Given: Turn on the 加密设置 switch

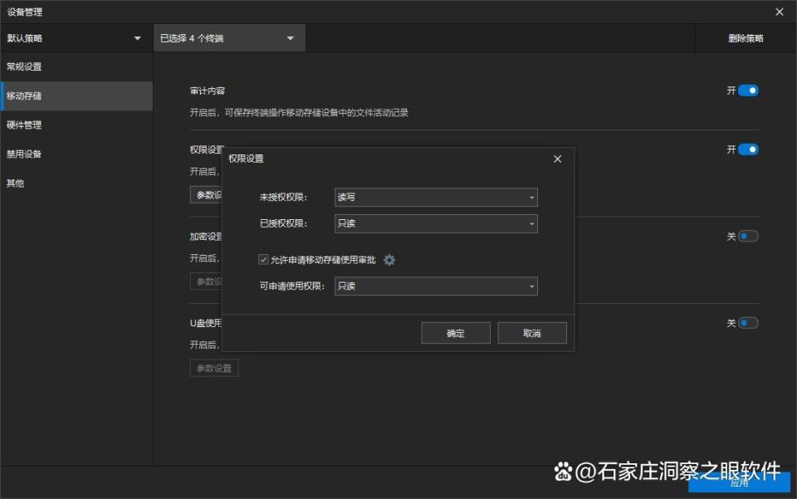Looking at the screenshot, I should tap(748, 237).
